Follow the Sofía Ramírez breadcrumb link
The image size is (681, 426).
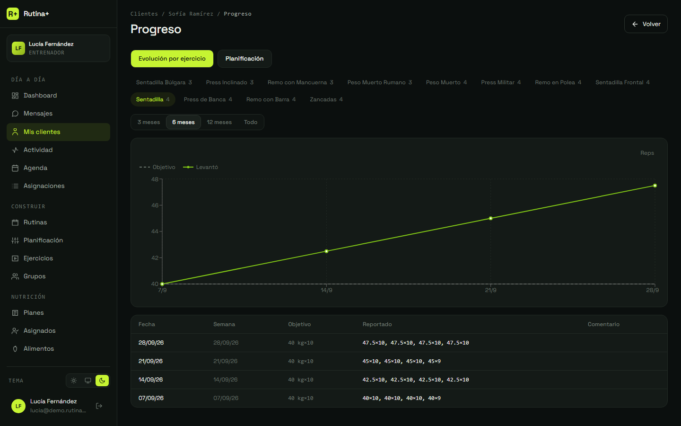(191, 14)
